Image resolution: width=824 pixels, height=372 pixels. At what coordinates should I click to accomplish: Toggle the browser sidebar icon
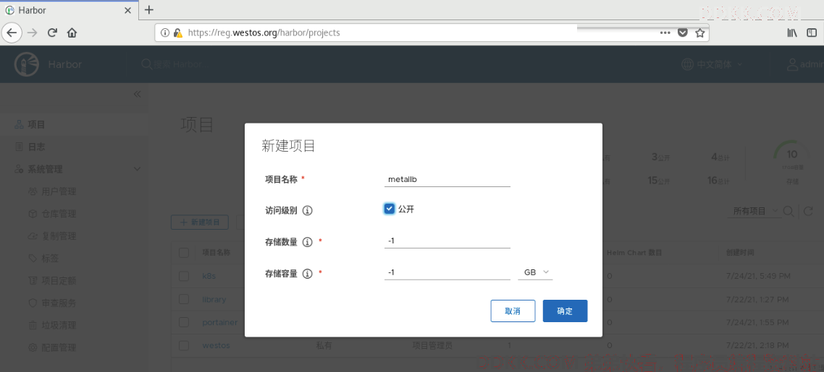tap(812, 33)
